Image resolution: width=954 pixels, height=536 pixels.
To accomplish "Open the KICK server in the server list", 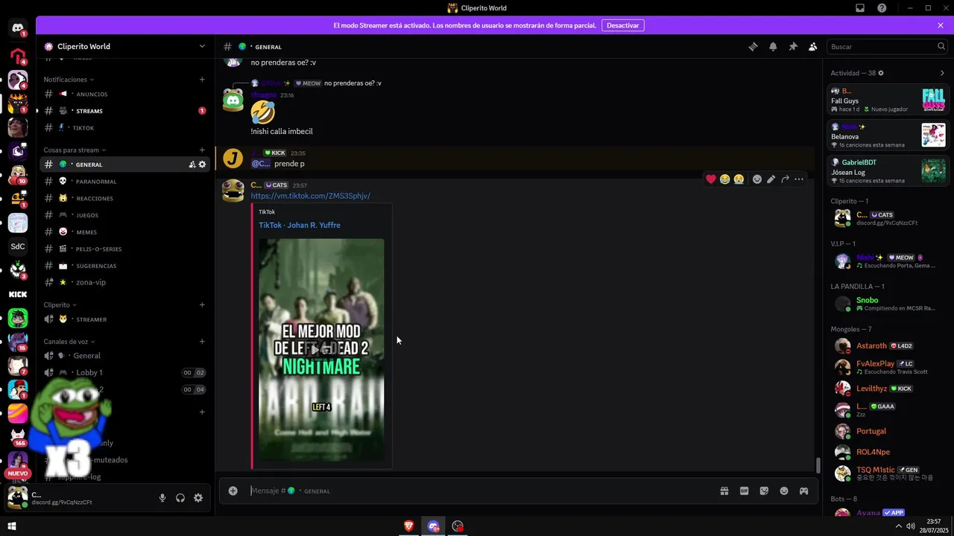I will 18,294.
